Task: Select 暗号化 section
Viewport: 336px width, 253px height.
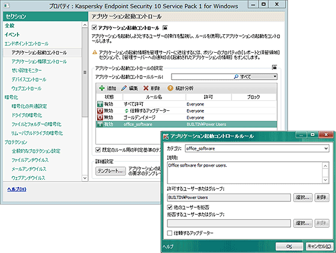Action: pos(11,97)
